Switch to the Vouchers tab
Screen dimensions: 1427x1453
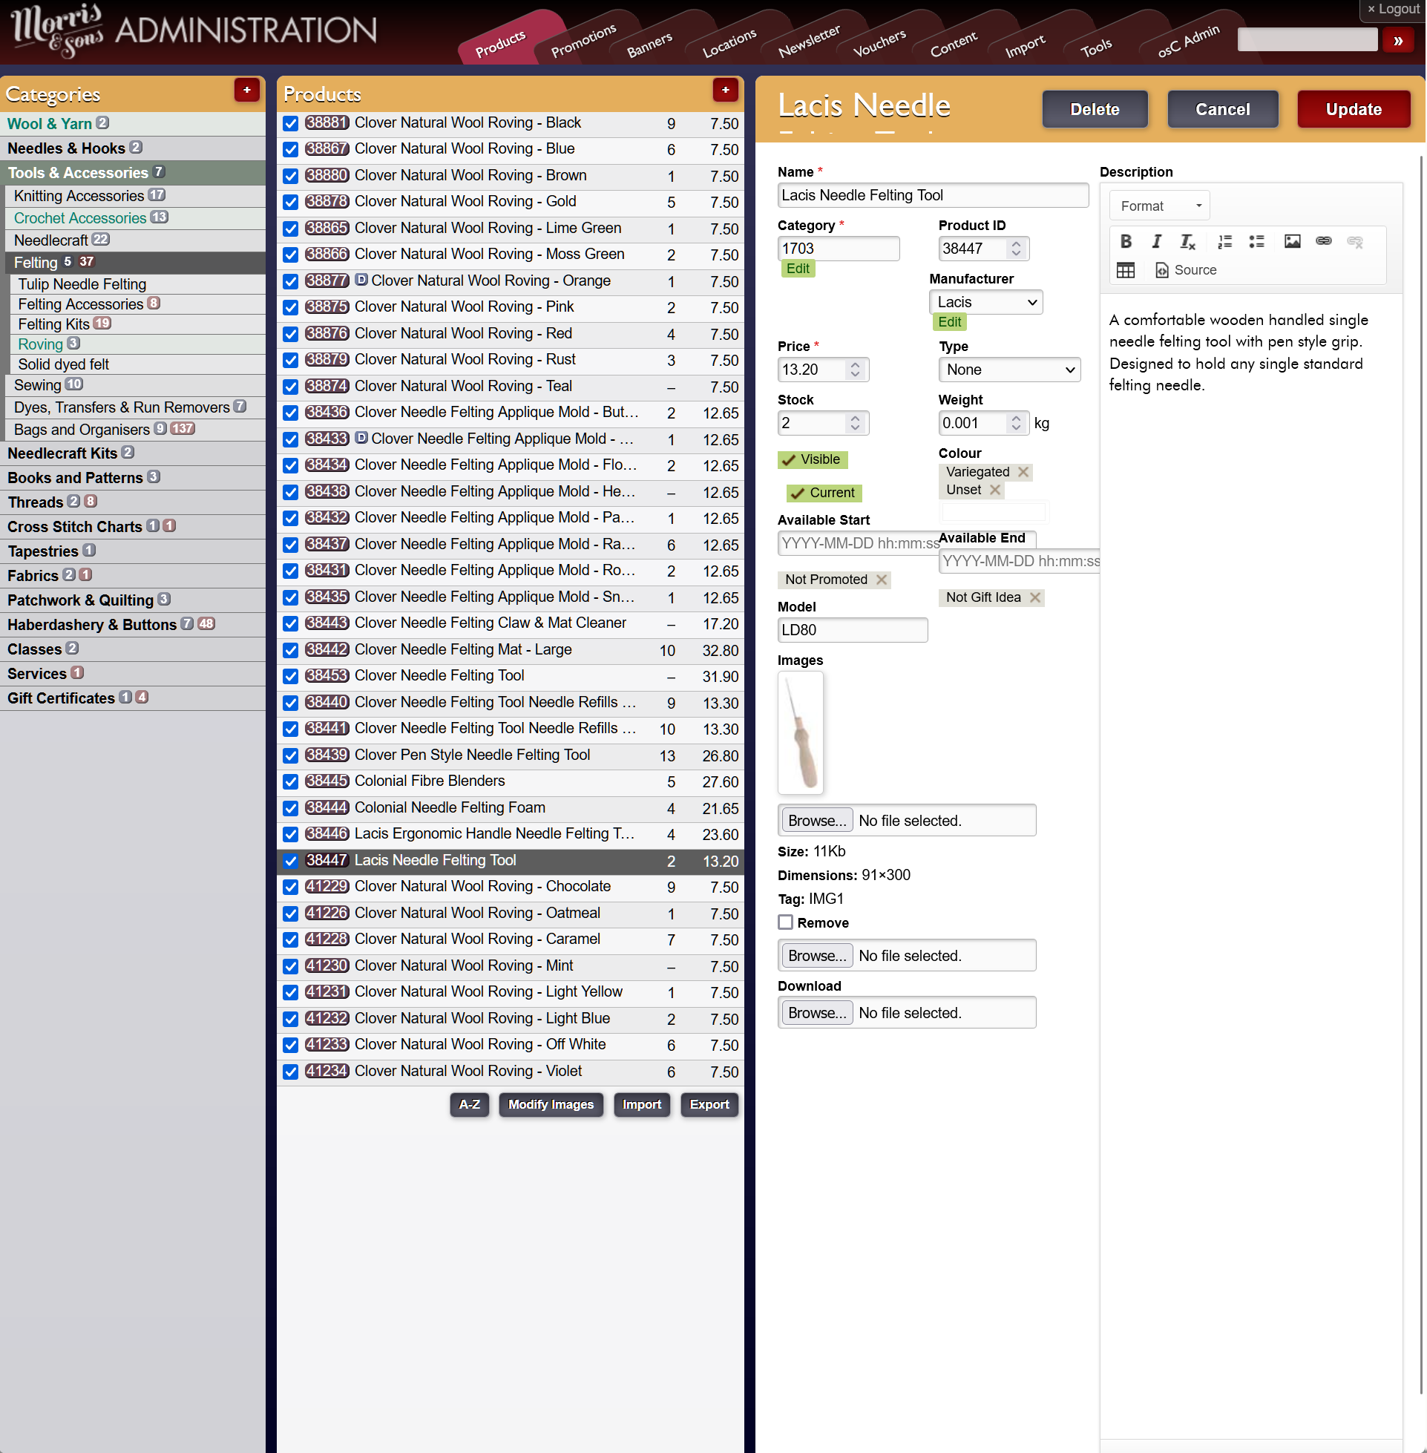pyautogui.click(x=879, y=44)
